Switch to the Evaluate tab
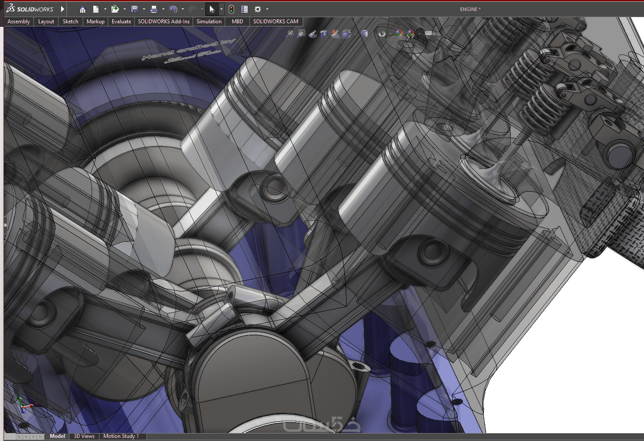Image resolution: width=644 pixels, height=441 pixels. click(121, 22)
